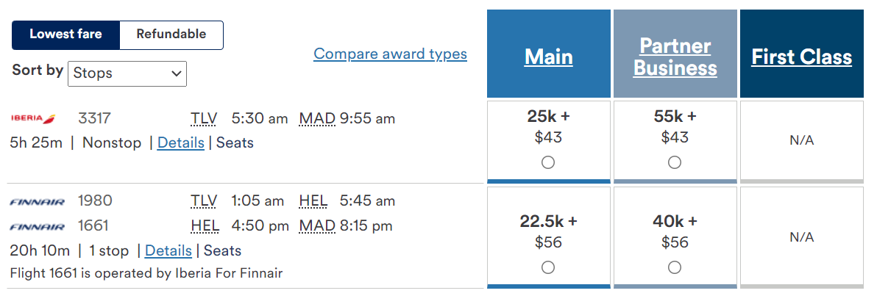877x296 pixels.
Task: Click Seats text on the Finnair itinerary
Action: [222, 250]
